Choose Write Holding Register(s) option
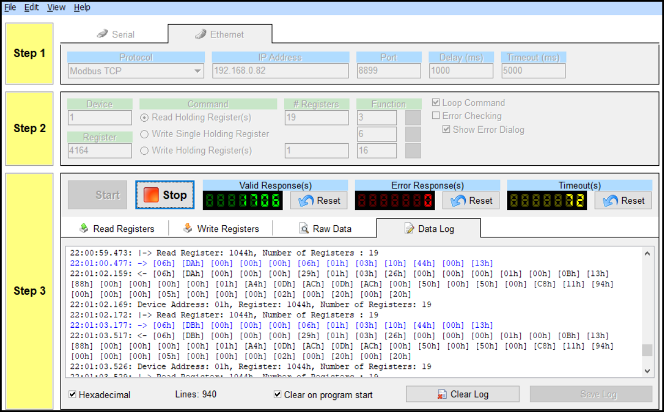The image size is (664, 412). (145, 150)
